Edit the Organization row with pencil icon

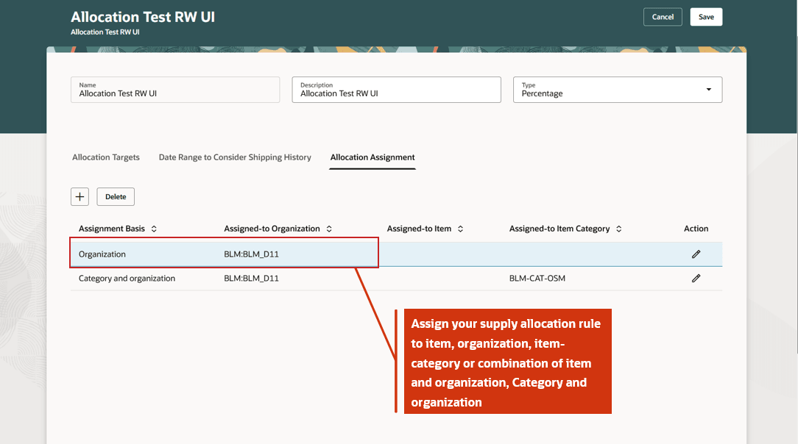[696, 254]
